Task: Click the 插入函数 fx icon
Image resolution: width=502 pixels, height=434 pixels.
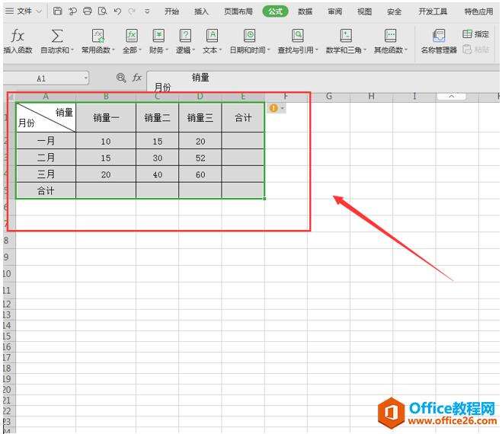Action: tap(18, 35)
